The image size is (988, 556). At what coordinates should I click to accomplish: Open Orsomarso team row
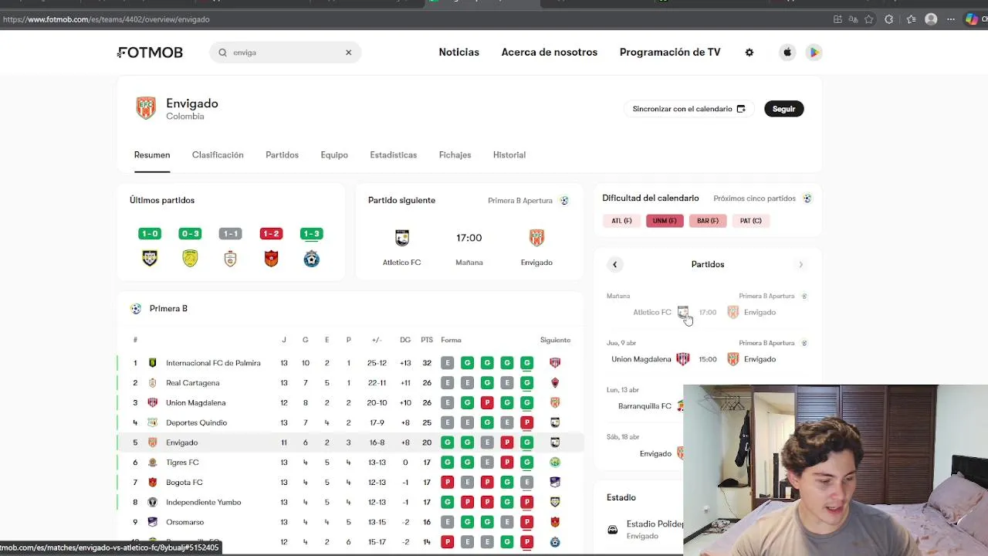[350, 523]
